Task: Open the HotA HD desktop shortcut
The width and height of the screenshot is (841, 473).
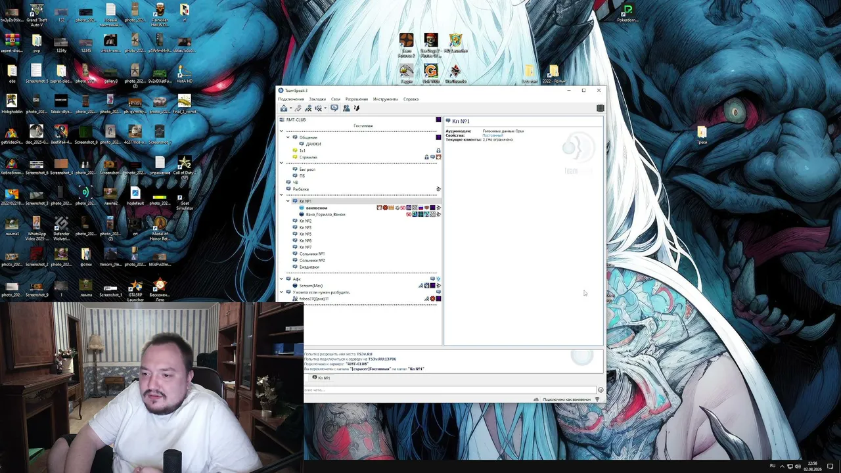Action: pos(184,74)
